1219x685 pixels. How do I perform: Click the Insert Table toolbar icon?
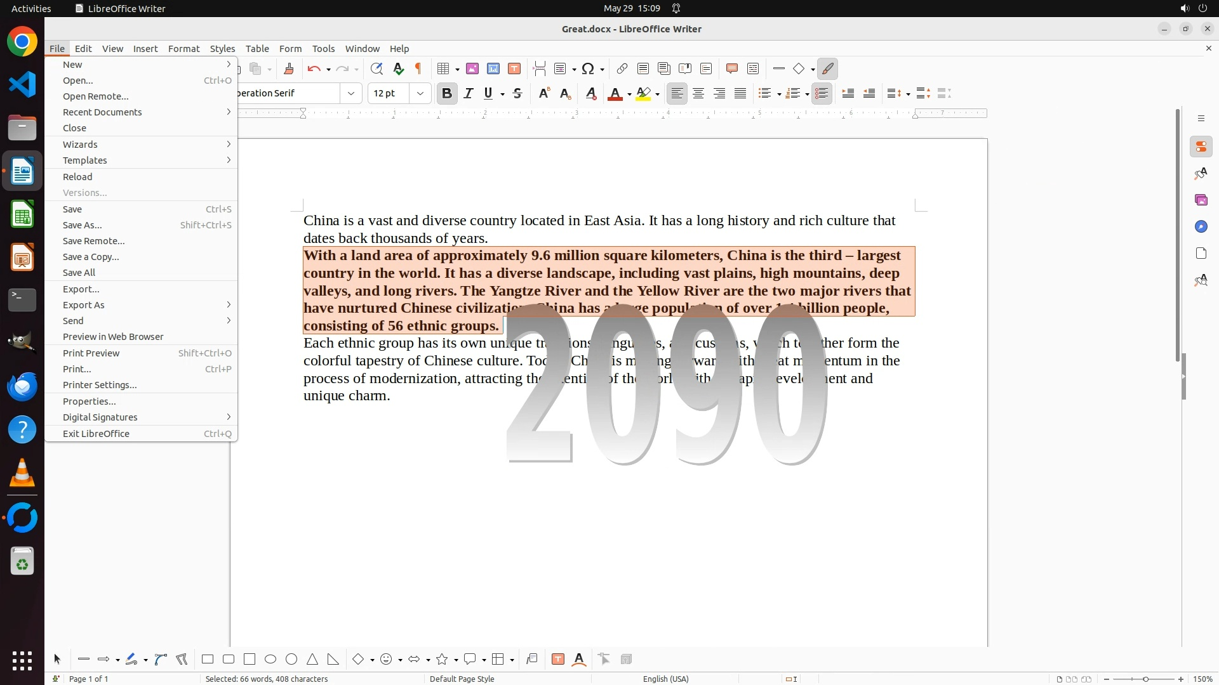(x=444, y=68)
